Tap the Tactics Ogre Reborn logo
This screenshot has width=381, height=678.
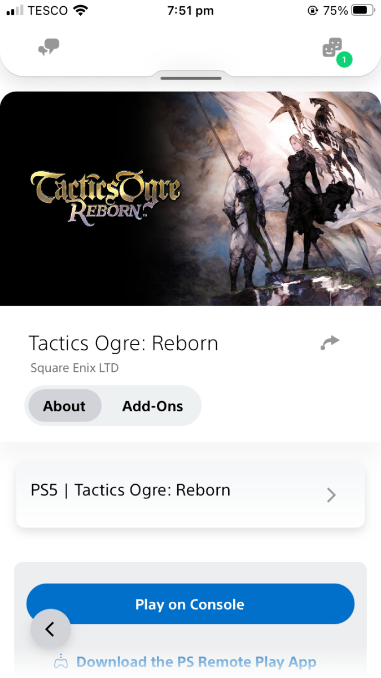(x=106, y=196)
